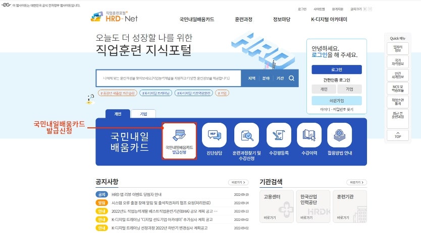This screenshot has width=421, height=233.
Task: Click the search magnifier icon
Action: (291, 78)
